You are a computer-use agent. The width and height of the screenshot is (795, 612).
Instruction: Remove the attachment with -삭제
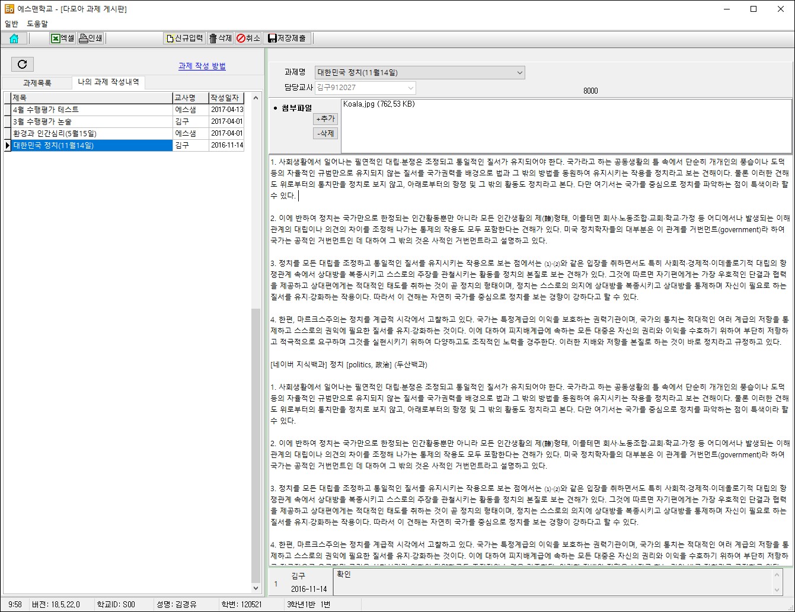pos(325,133)
